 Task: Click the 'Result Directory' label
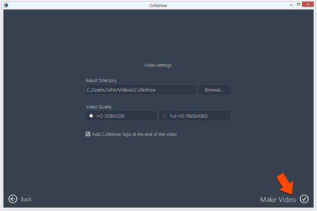[101, 81]
